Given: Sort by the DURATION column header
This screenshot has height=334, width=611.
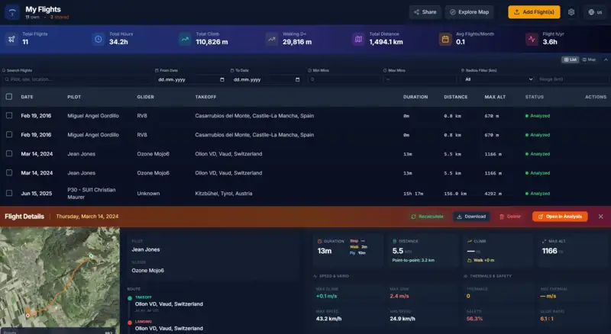Looking at the screenshot, I should pos(415,97).
